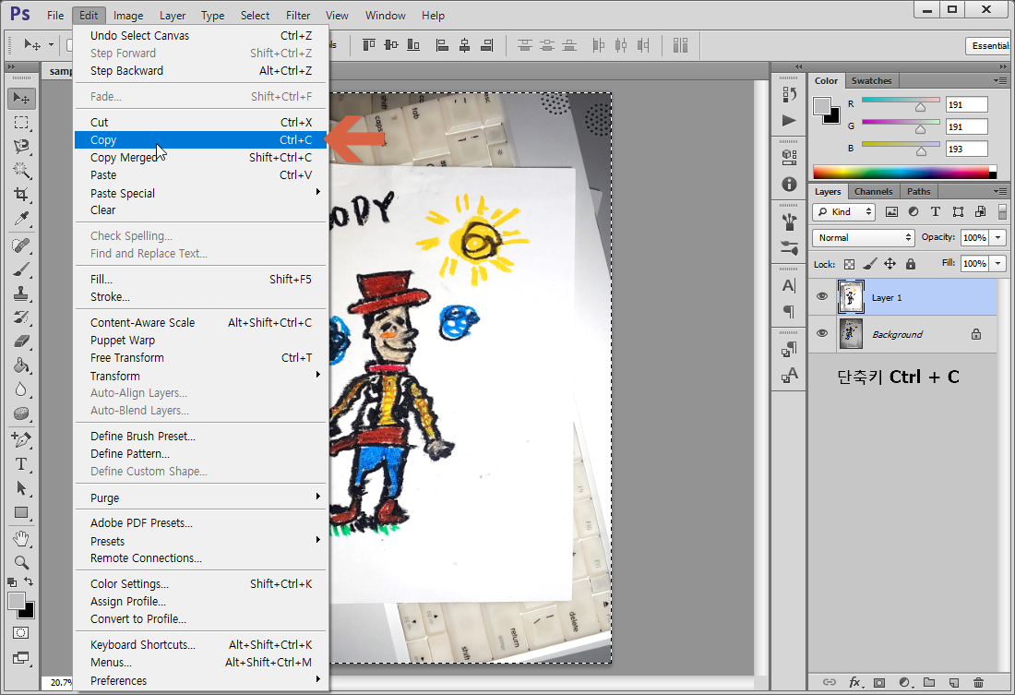Choose Undo Select Canvas

[x=200, y=36]
